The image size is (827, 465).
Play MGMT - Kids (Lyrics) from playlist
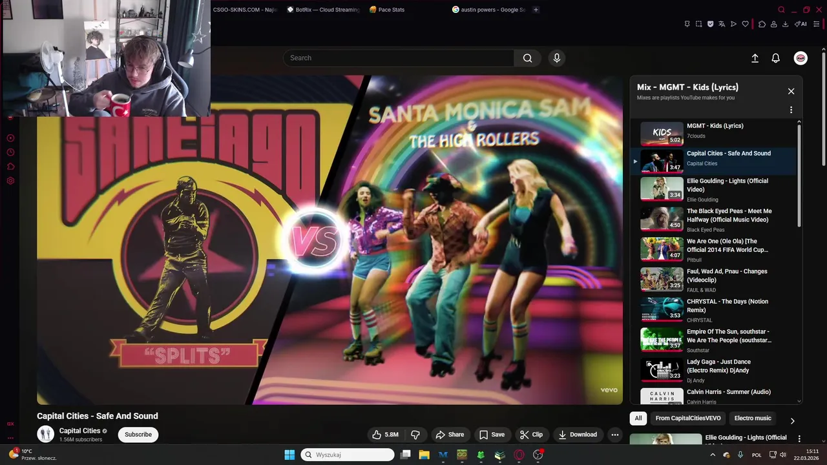(x=714, y=134)
